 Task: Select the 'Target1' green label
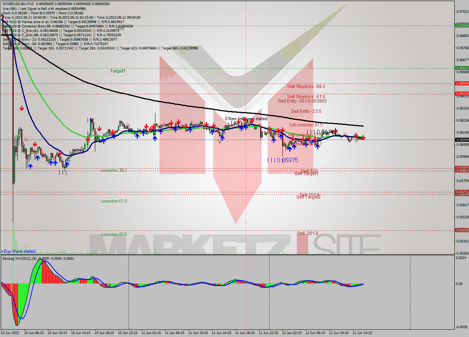point(118,71)
